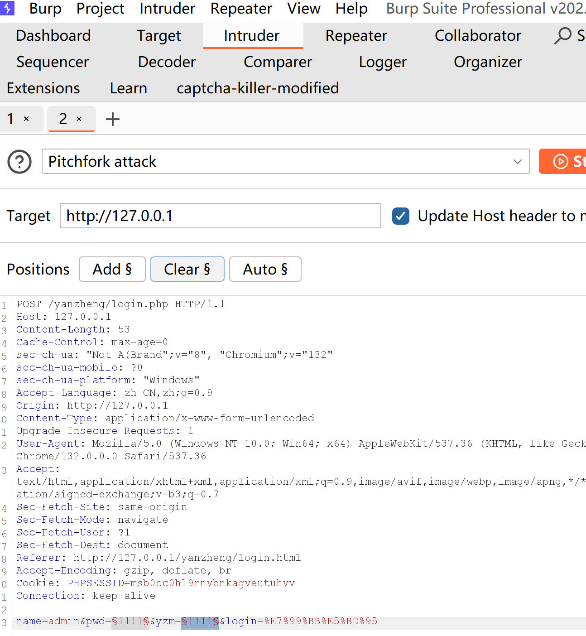
Task: Toggle Update Host header checkbox
Action: coord(401,216)
